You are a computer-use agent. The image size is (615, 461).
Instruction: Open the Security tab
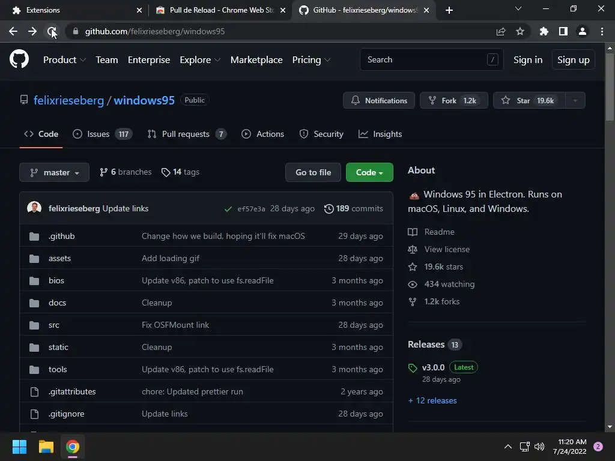(321, 134)
